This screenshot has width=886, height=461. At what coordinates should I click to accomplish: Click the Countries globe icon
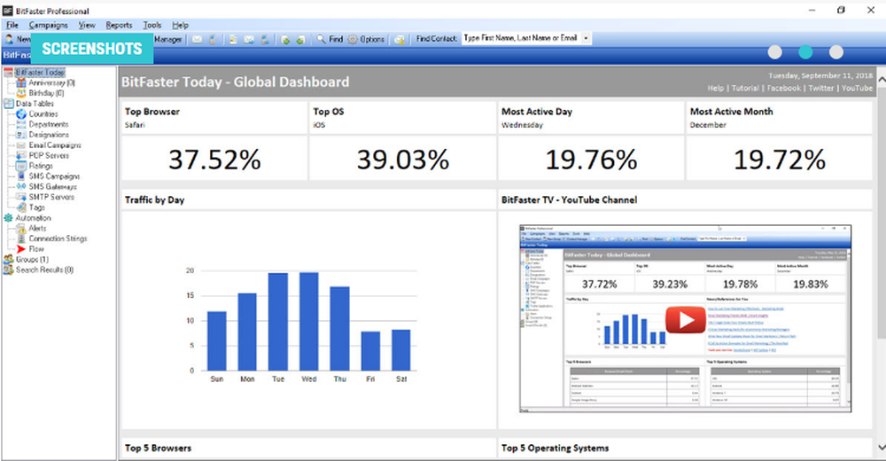point(21,113)
